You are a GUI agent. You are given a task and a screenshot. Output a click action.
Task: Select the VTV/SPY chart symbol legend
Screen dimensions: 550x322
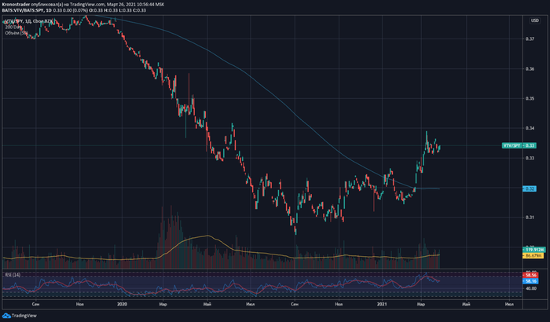(24, 19)
